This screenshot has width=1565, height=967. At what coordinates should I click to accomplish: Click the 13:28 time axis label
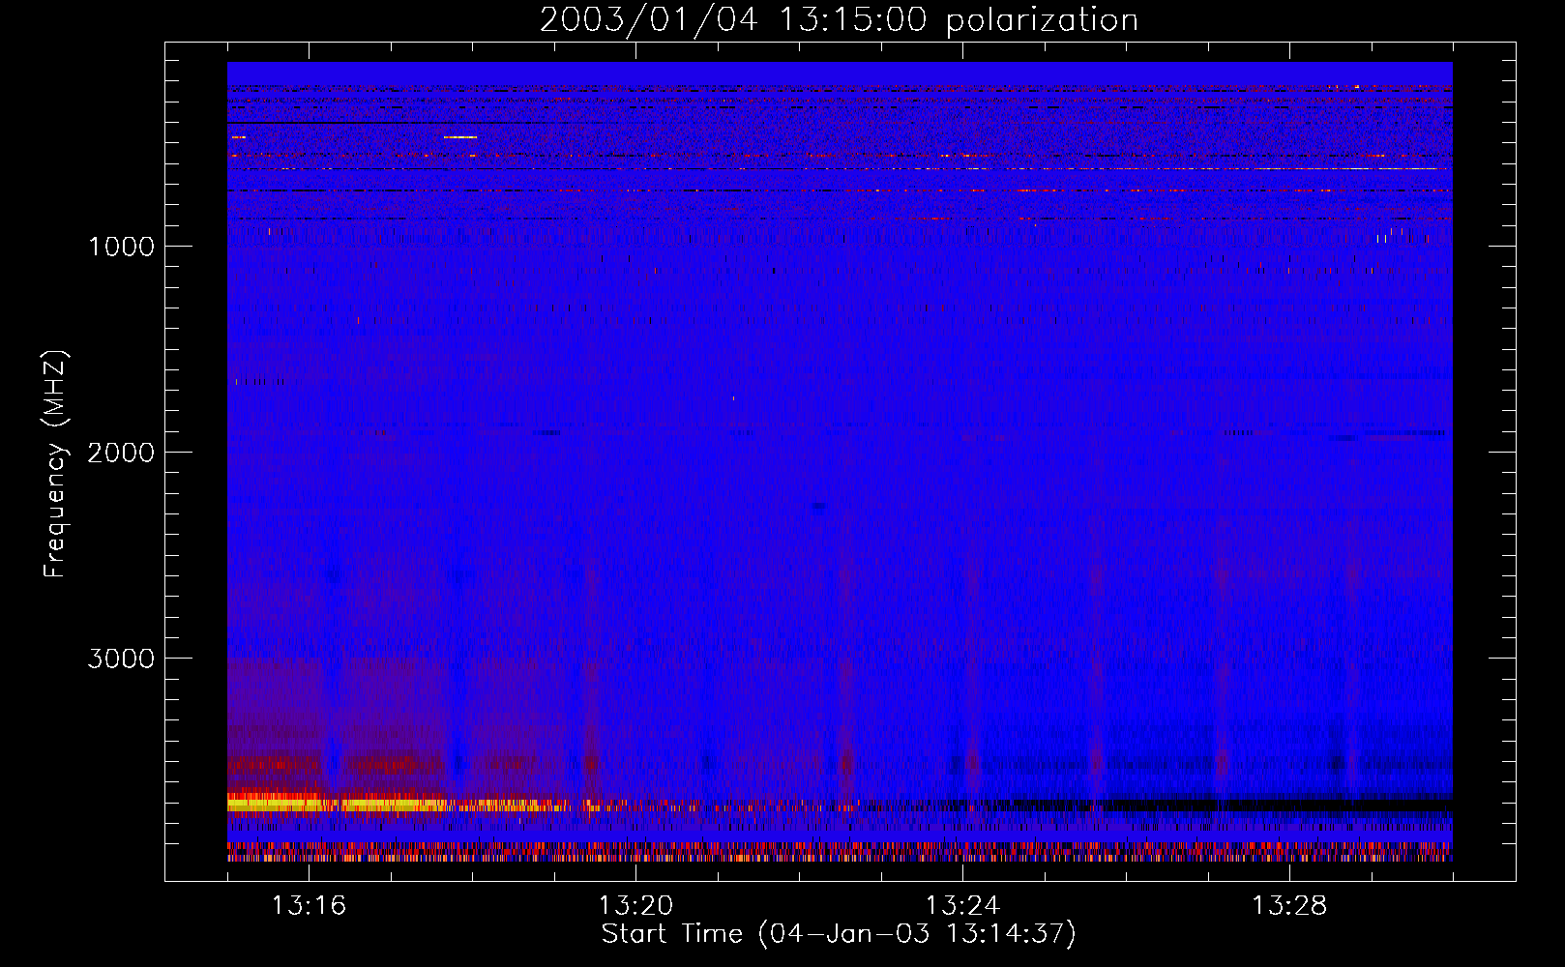point(1289,906)
